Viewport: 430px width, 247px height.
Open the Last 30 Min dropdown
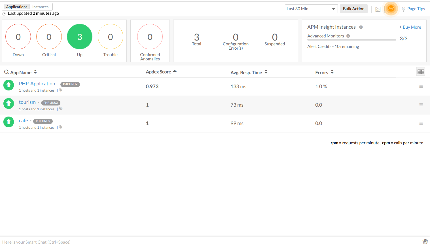pos(311,9)
